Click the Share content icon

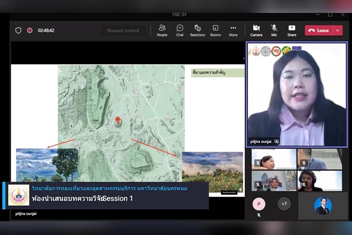[x=292, y=30]
